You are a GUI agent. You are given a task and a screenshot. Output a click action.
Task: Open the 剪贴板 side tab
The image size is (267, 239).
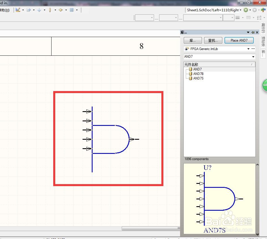[263, 42]
